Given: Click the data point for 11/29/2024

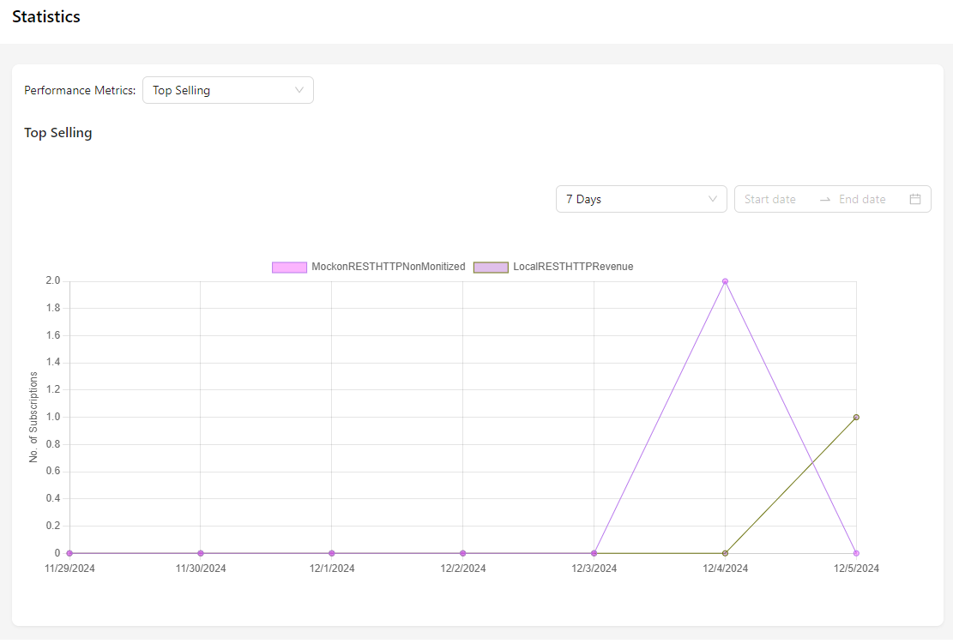Looking at the screenshot, I should pyautogui.click(x=69, y=553).
